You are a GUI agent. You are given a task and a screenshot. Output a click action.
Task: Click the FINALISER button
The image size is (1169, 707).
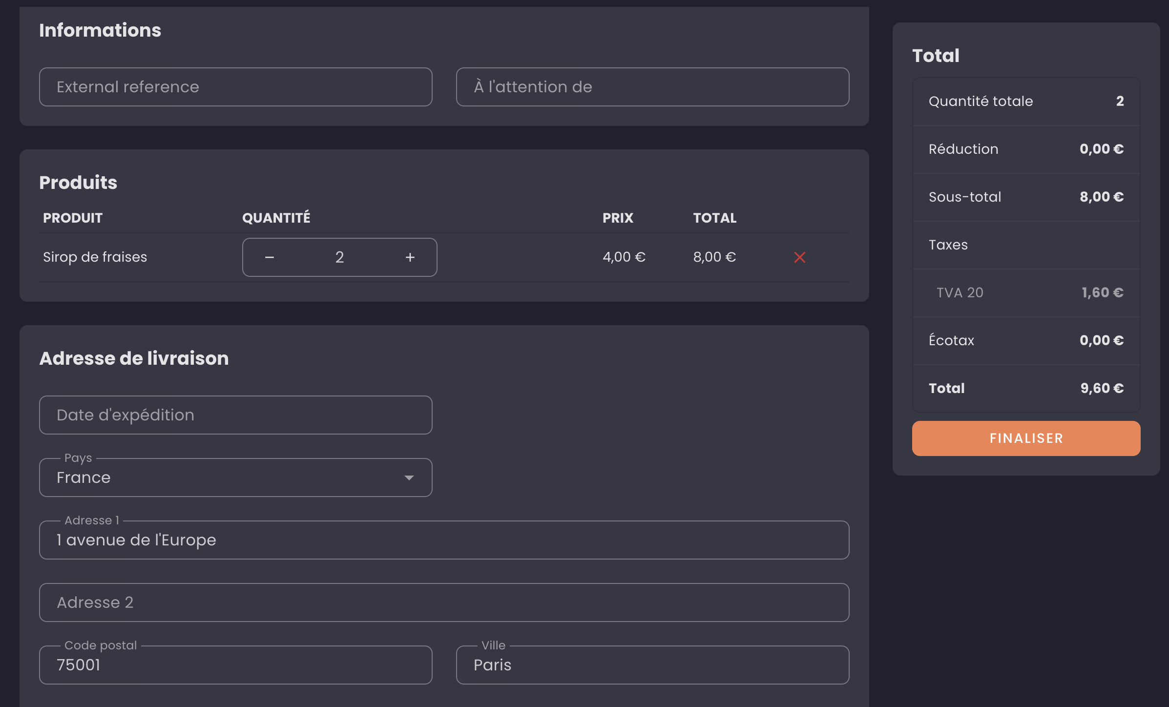[x=1026, y=438]
